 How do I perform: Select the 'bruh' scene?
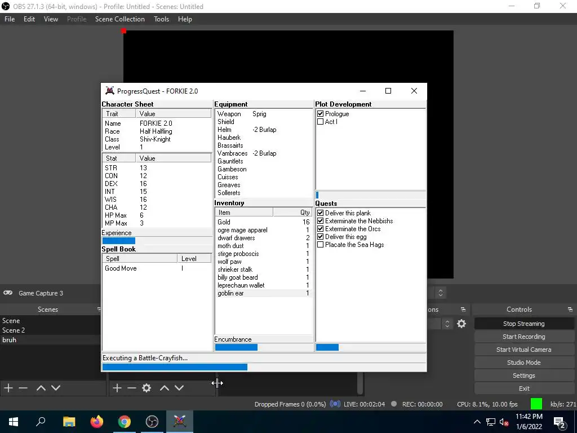click(51, 340)
